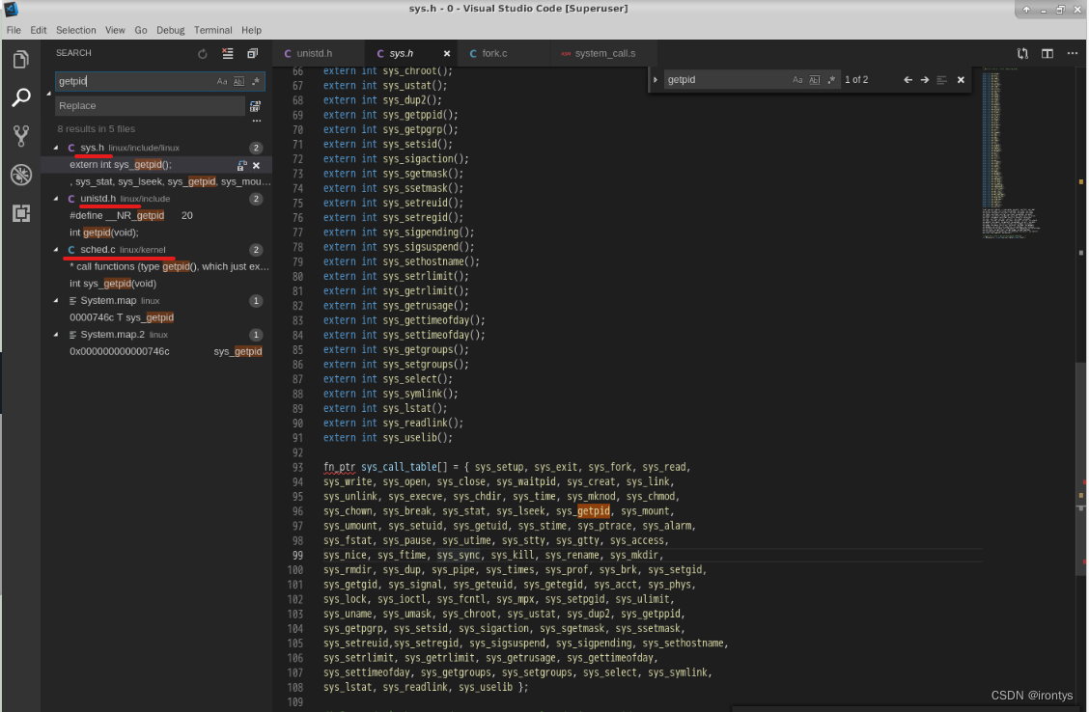
Task: Collapse the sys.h search results group
Action: 56,148
